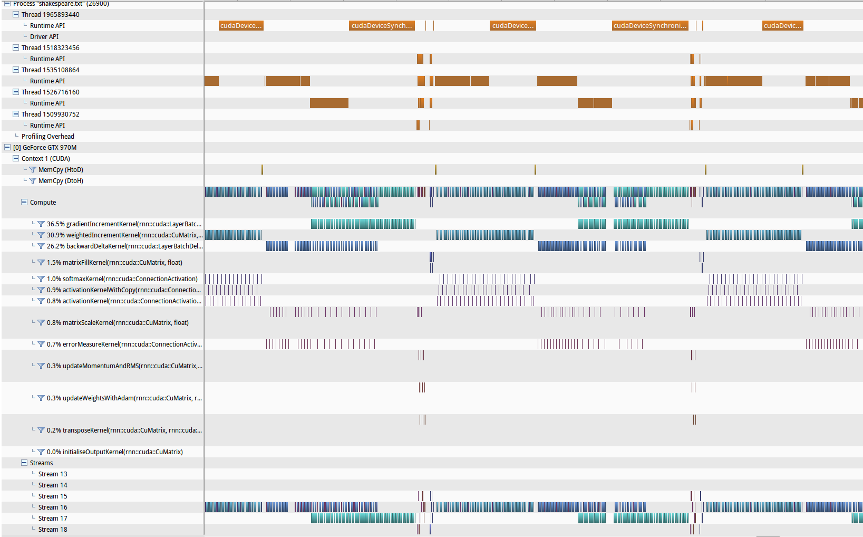Click filter icon for updateMomentumAndRMS row
The height and width of the screenshot is (537, 863).
point(41,366)
